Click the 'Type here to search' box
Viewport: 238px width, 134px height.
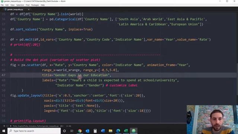(34, 131)
